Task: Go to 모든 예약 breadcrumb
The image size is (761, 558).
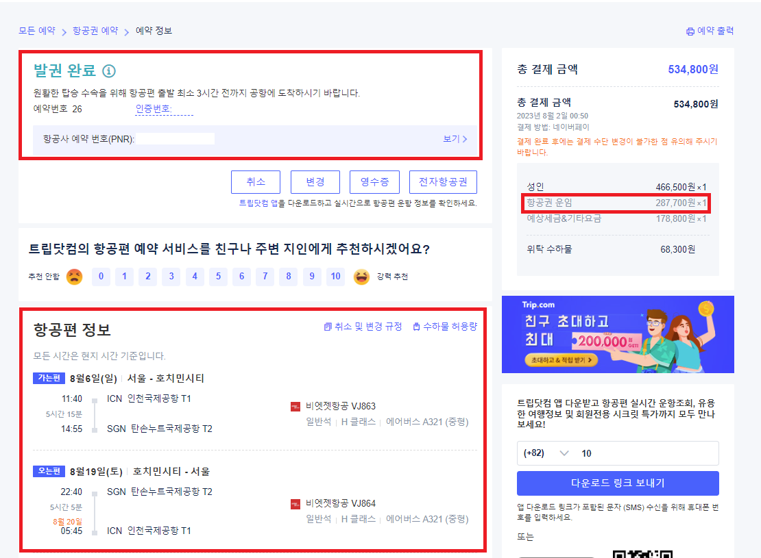Action: 37,31
